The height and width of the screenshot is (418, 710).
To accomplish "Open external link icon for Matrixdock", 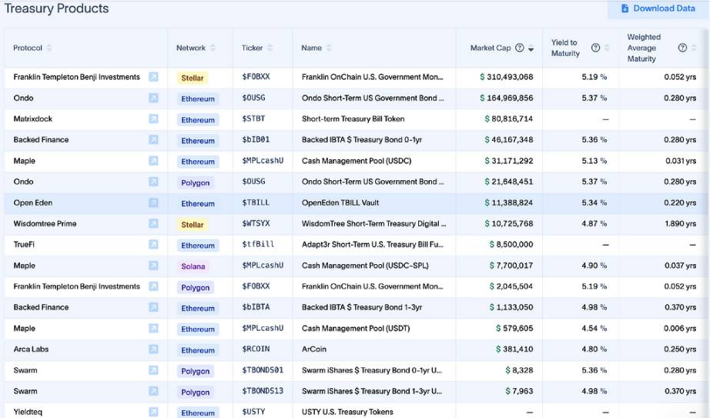I will pos(153,119).
